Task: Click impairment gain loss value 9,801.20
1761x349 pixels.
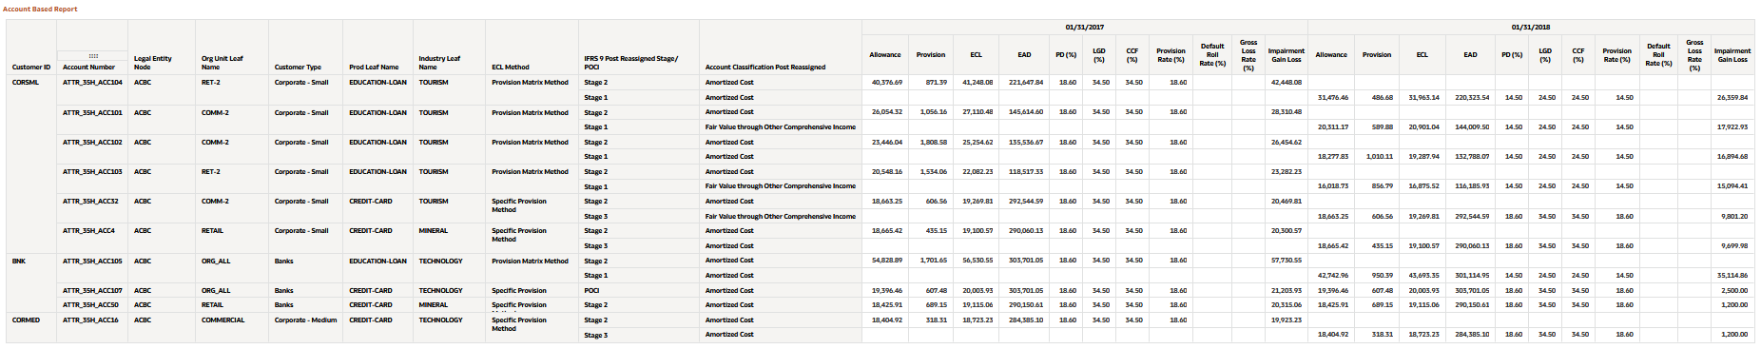Action: tap(1734, 217)
